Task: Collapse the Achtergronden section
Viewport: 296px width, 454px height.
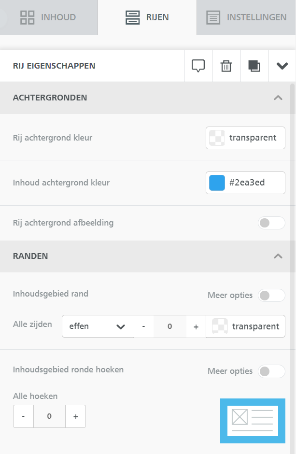Action: 278,98
